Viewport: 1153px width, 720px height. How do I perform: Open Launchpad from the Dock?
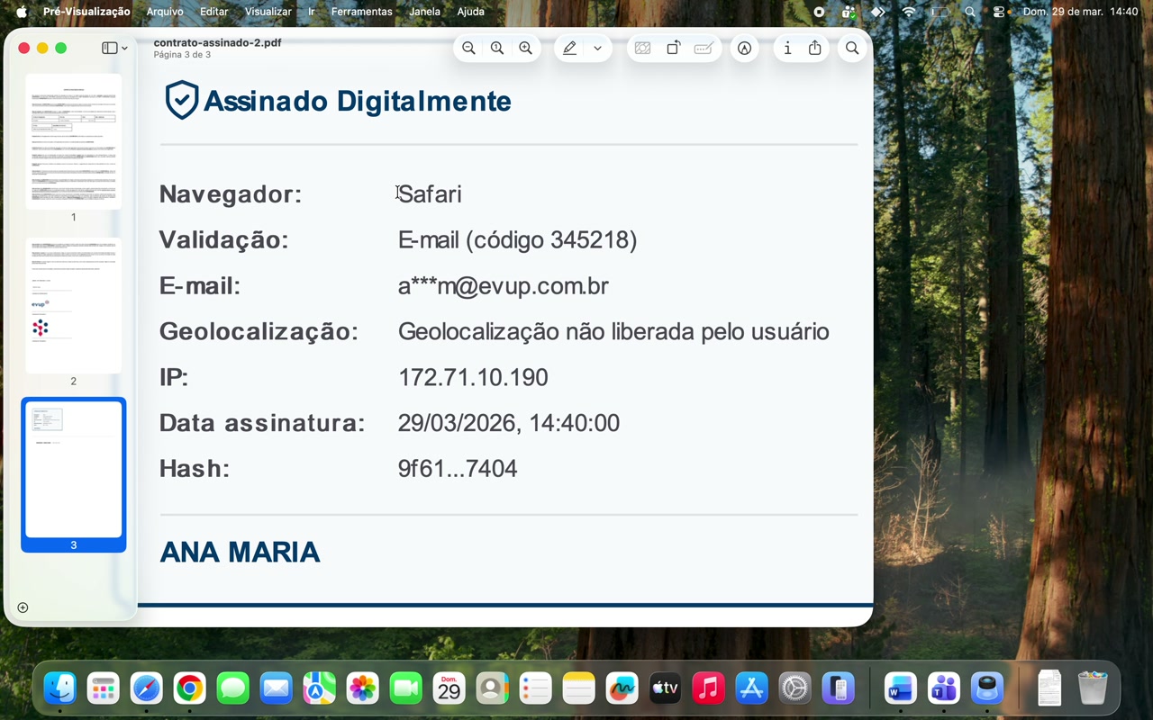104,689
